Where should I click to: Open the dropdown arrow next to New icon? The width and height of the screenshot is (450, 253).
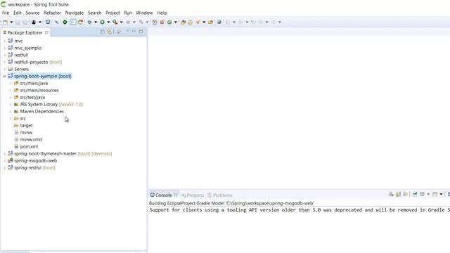click(11, 22)
